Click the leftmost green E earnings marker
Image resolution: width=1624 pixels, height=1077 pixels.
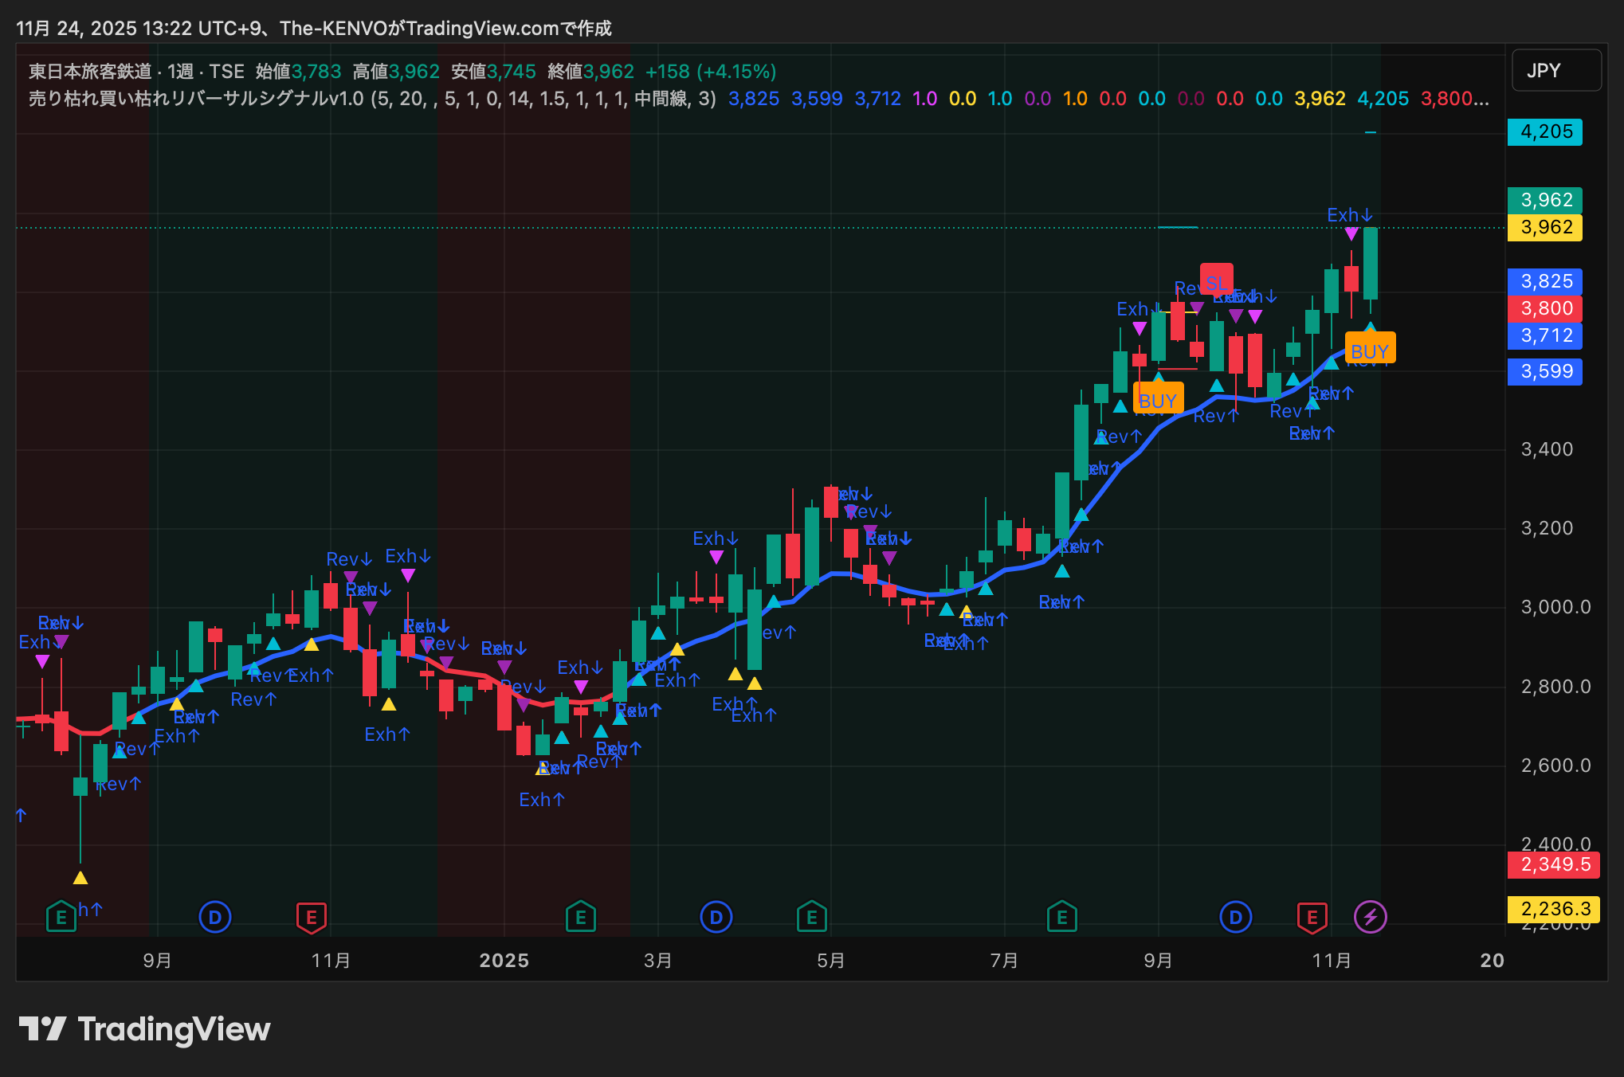[x=61, y=917]
